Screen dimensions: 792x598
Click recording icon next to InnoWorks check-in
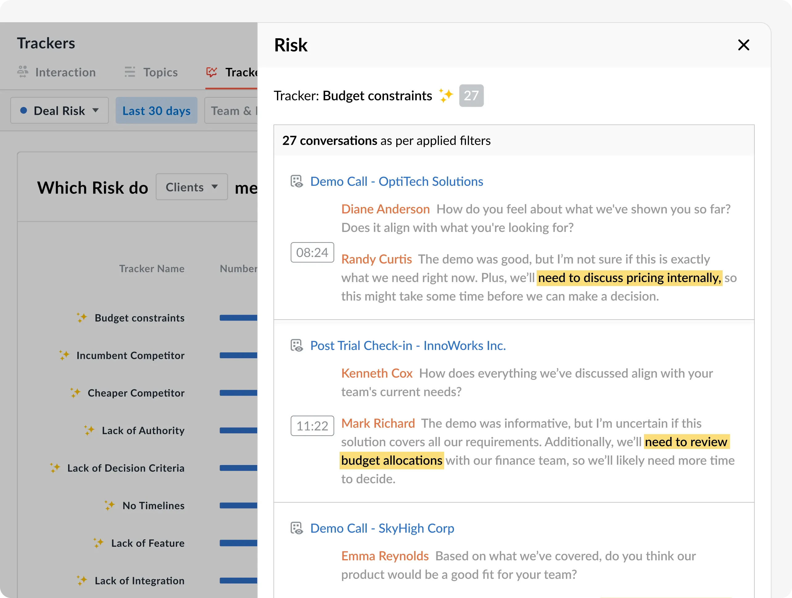coord(296,346)
